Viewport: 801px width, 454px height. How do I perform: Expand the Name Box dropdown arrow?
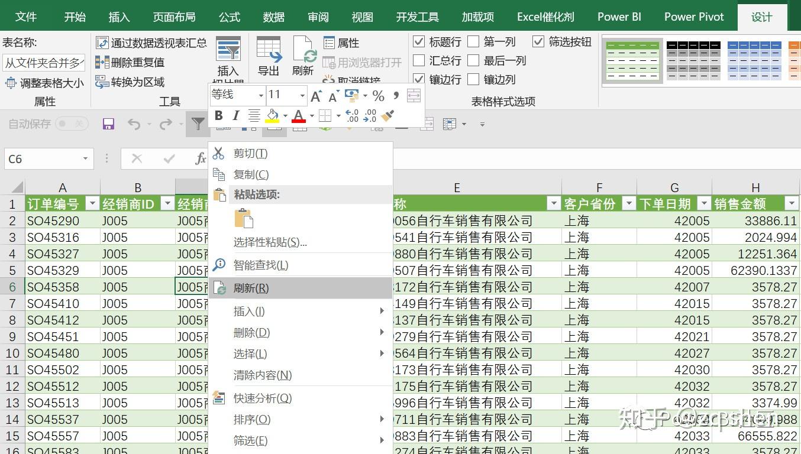[85, 158]
